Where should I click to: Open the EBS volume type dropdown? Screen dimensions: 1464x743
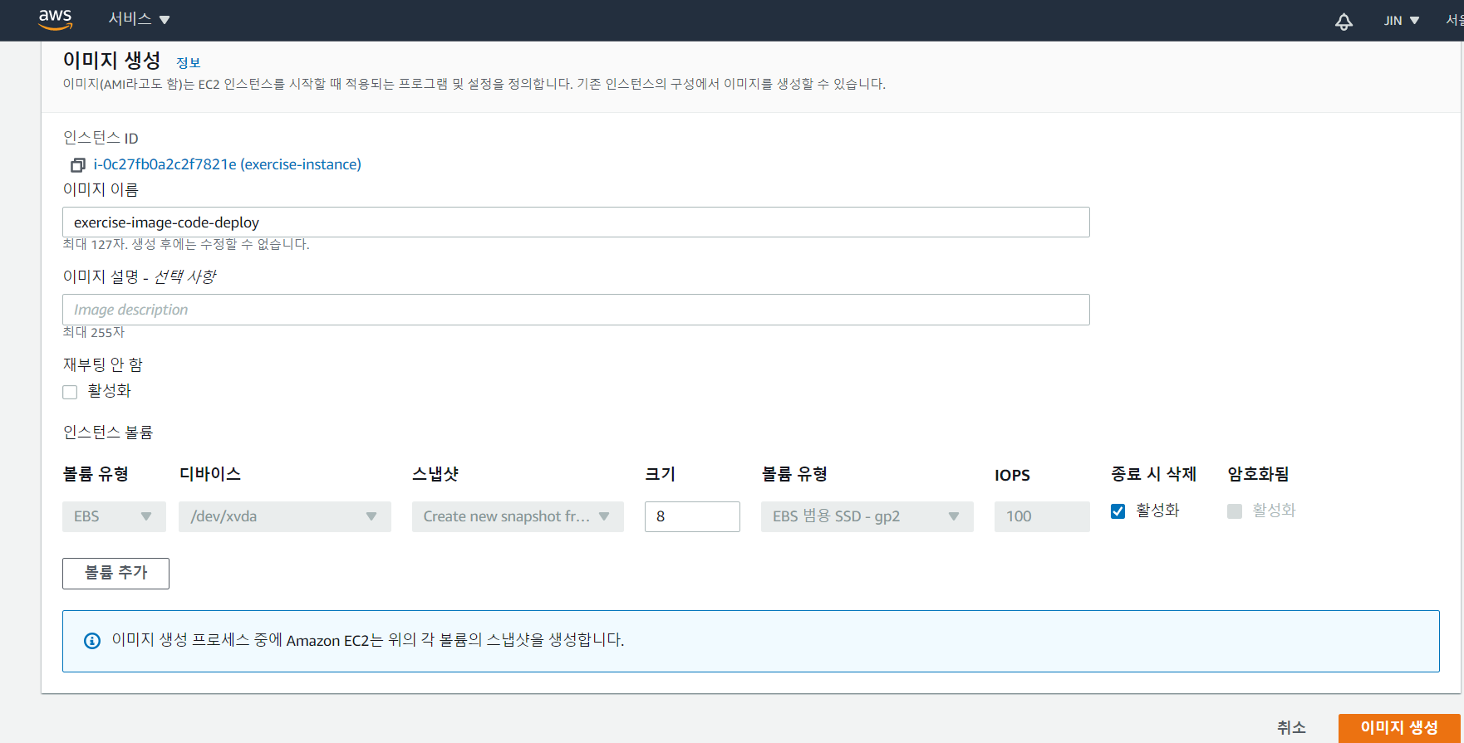[x=114, y=516]
